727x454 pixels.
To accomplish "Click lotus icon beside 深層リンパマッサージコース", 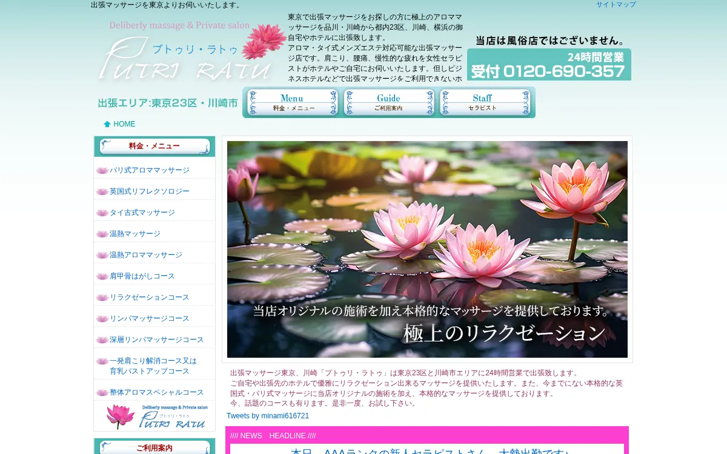I will 102,340.
